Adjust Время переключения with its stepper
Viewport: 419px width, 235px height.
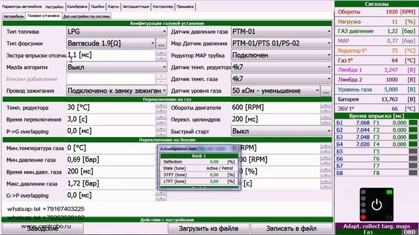coord(161,119)
